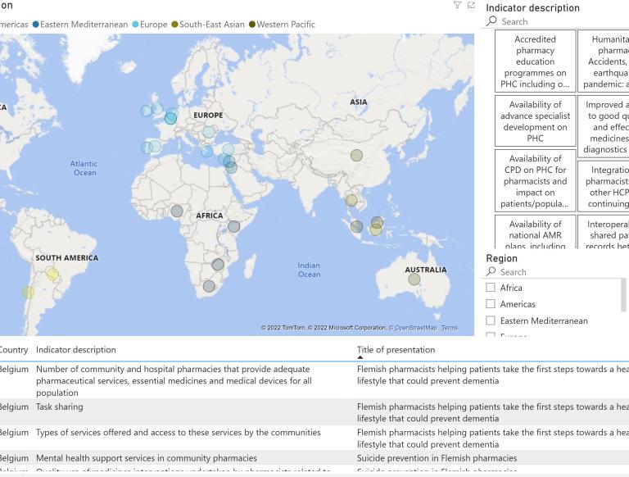Click the Region slicer scrollbar
The height and width of the screenshot is (477, 629).
(x=625, y=295)
